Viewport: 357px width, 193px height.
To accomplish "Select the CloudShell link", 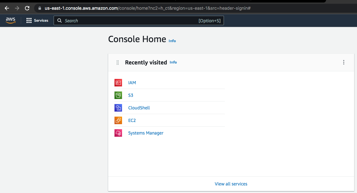I will [139, 108].
